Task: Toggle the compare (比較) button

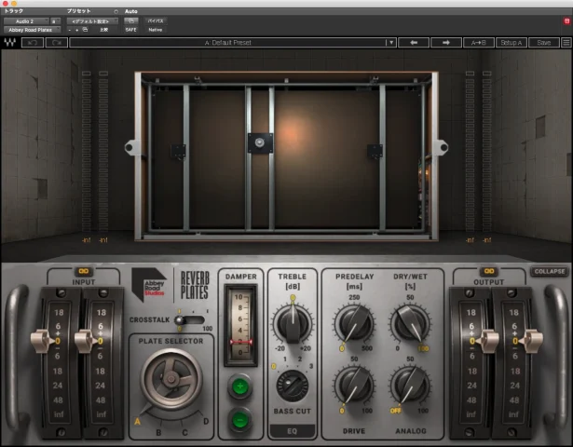Action: click(104, 30)
